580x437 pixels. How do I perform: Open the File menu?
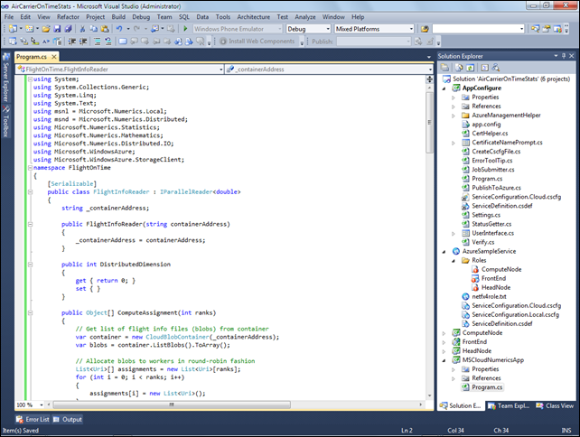[x=9, y=17]
